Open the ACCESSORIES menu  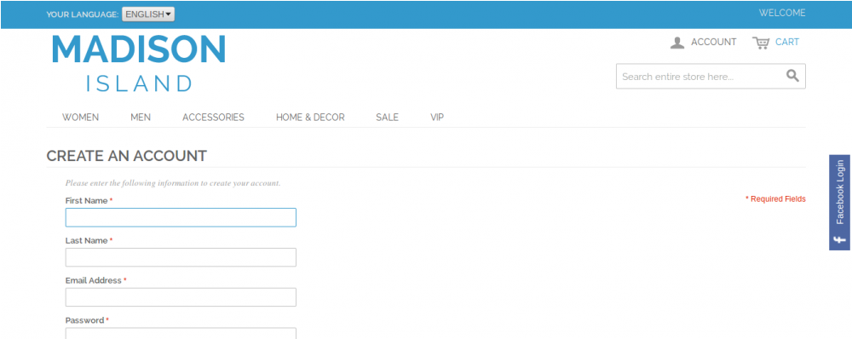pyautogui.click(x=214, y=117)
